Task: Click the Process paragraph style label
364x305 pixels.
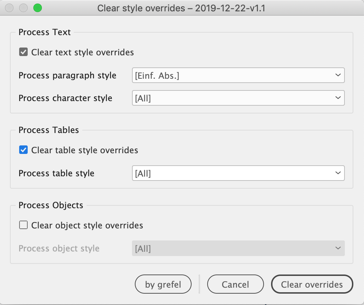Action: click(x=67, y=76)
